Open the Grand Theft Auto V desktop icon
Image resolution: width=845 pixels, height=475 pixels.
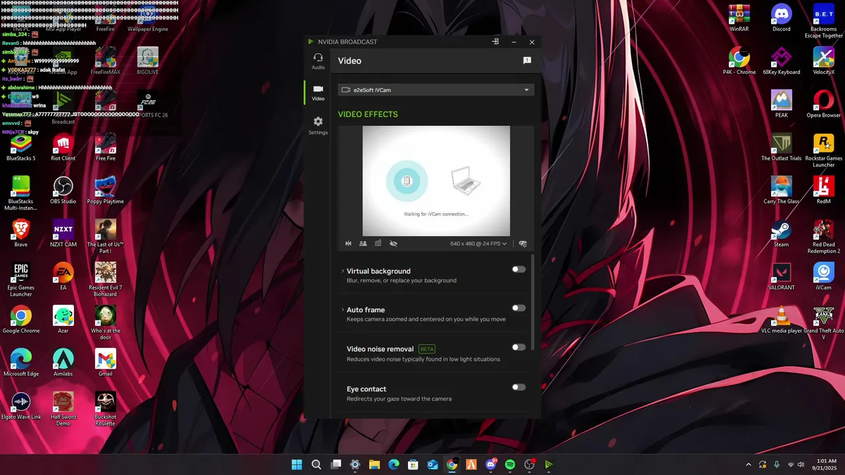(x=824, y=323)
